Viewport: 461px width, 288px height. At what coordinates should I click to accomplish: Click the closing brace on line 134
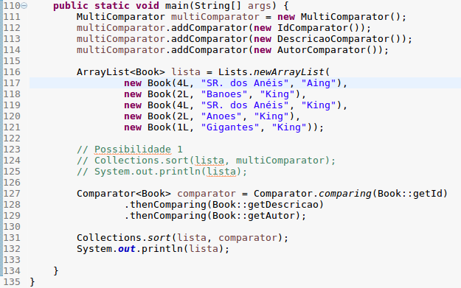click(56, 271)
